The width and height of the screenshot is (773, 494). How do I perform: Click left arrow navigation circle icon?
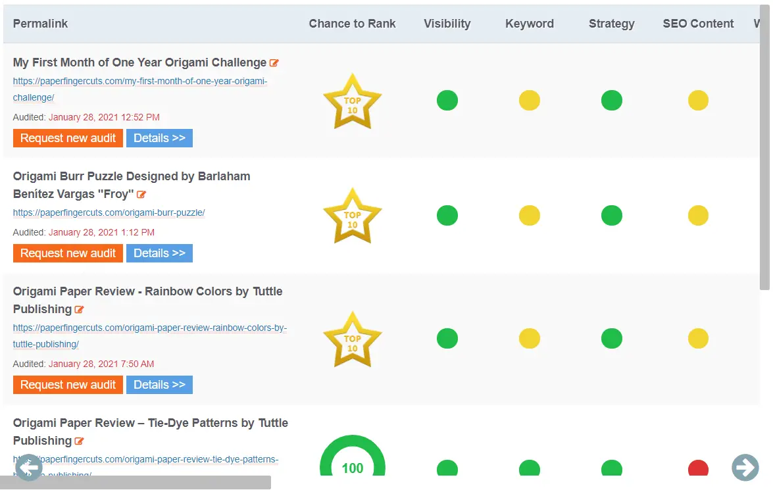(x=28, y=467)
